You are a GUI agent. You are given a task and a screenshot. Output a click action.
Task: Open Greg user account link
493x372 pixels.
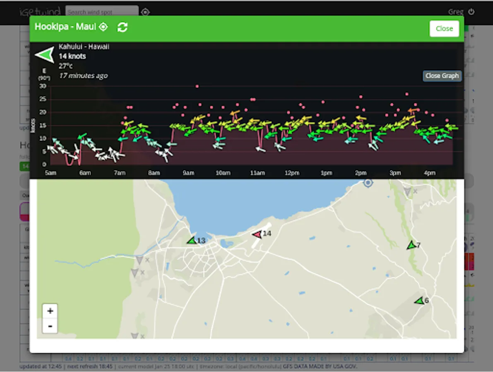pos(456,12)
